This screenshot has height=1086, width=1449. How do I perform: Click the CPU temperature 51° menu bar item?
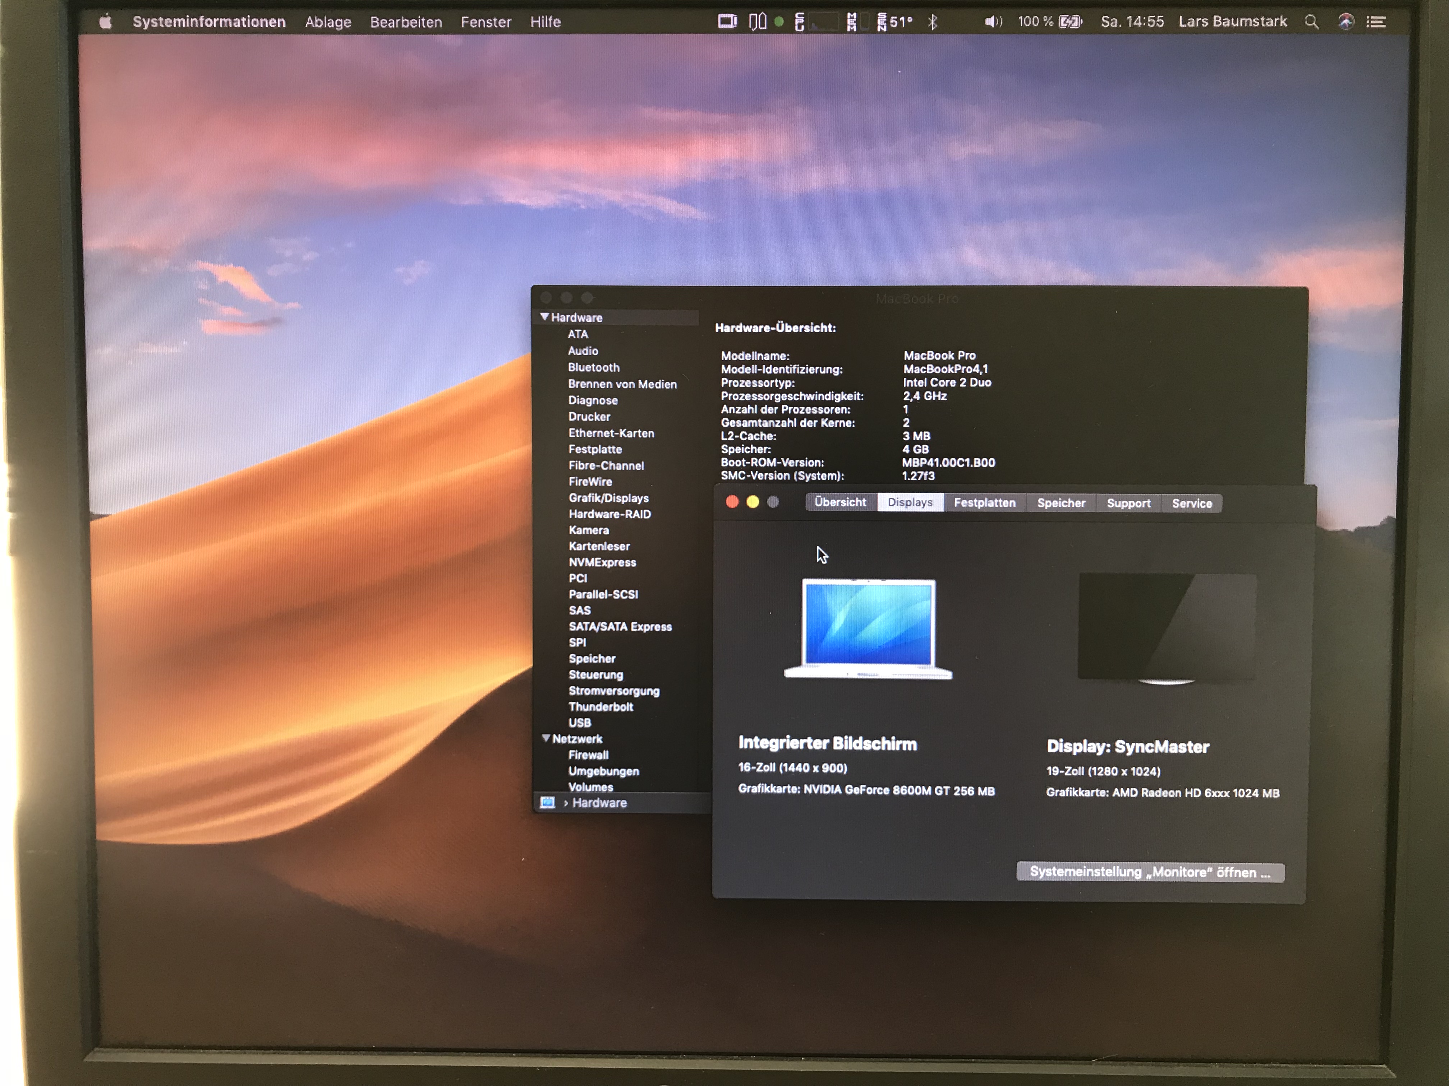coord(895,22)
